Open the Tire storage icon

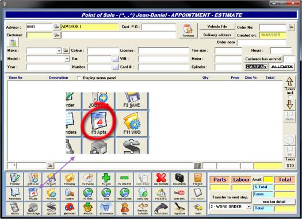click(x=33, y=209)
